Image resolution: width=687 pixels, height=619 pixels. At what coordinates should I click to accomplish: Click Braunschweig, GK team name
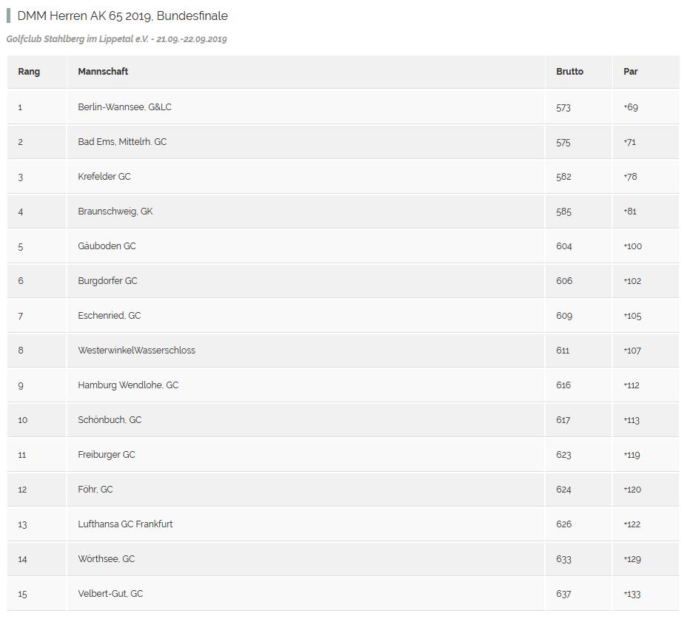115,212
